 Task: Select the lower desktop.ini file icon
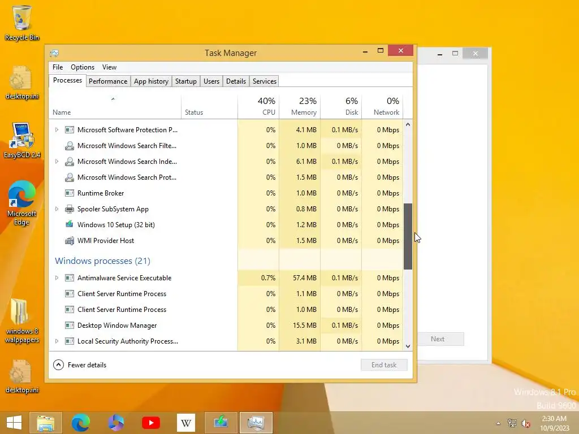click(x=22, y=376)
